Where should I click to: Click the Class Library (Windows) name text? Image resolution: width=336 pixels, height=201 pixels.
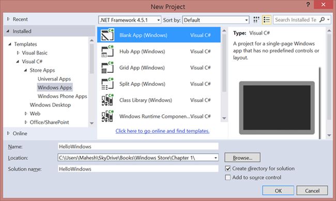point(145,100)
